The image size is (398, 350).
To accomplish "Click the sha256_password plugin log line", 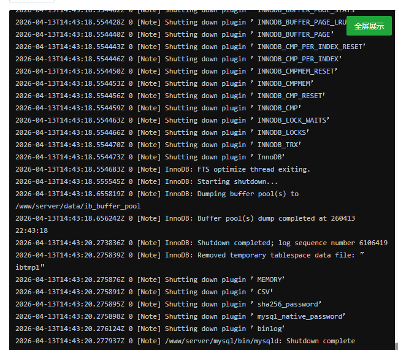I will [x=169, y=304].
